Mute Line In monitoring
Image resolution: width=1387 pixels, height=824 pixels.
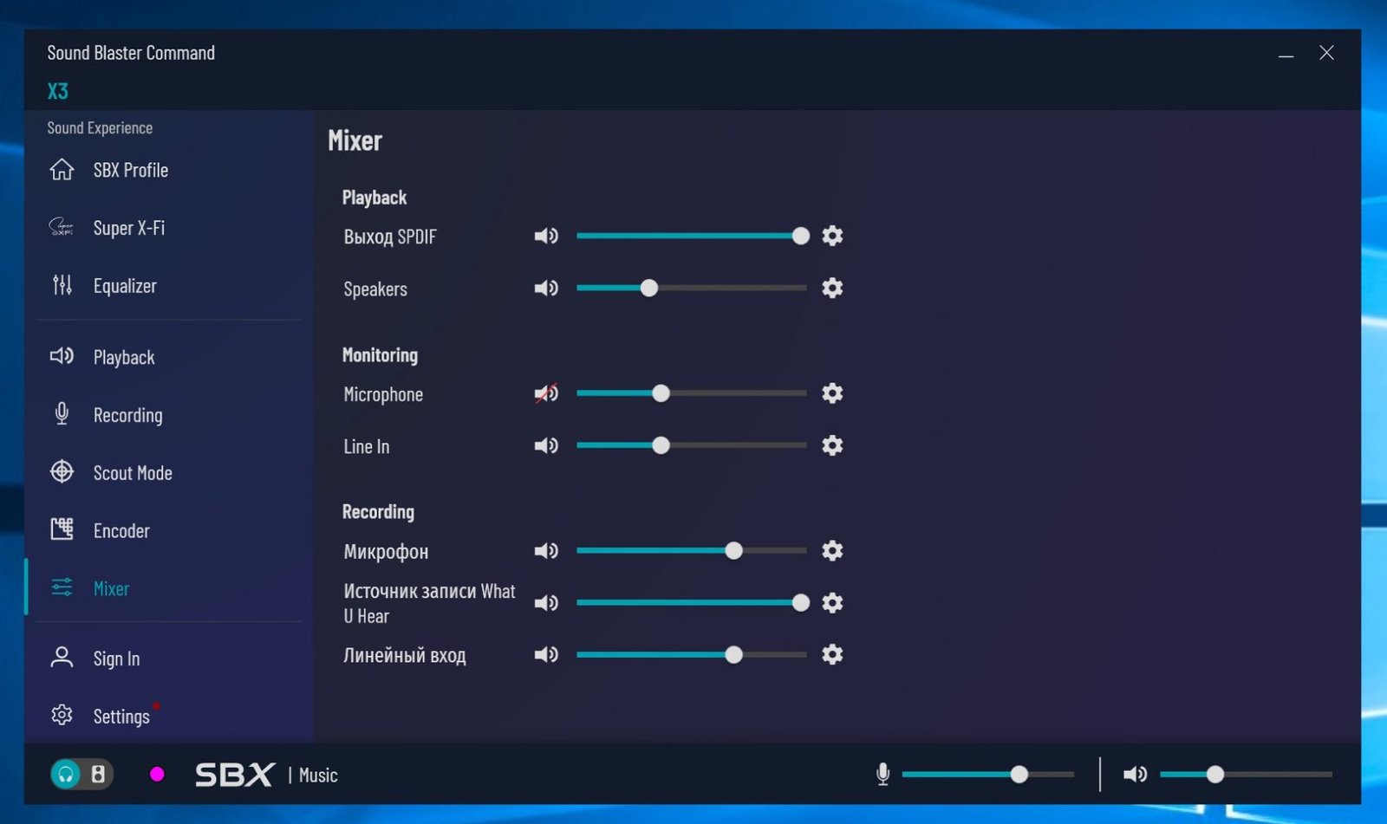(x=546, y=445)
